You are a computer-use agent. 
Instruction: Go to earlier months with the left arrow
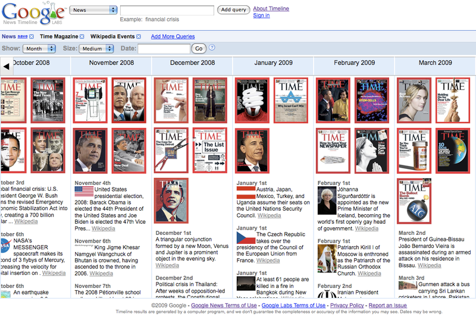(x=7, y=67)
